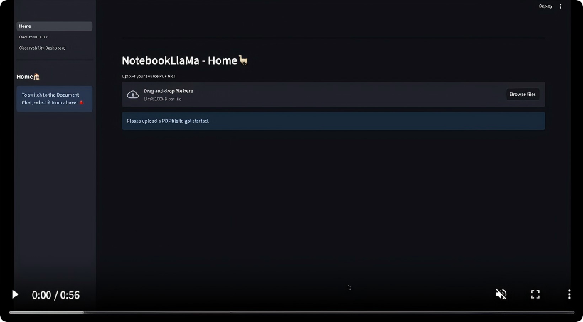
Task: Click the house emoji beside sidebar Home
Action: (37, 77)
